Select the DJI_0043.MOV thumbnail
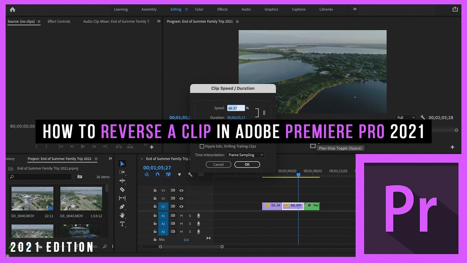 81,198
